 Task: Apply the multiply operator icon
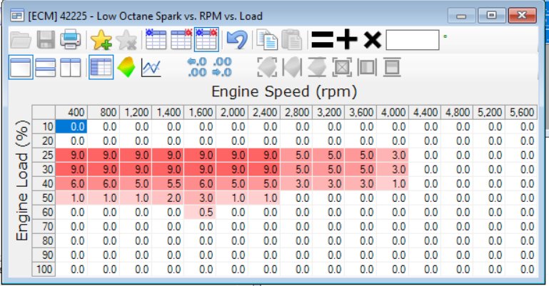coord(372,39)
